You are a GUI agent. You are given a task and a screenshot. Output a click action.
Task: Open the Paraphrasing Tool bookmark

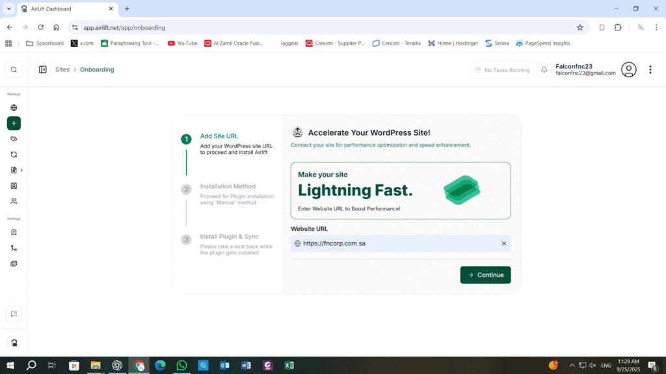(x=130, y=44)
